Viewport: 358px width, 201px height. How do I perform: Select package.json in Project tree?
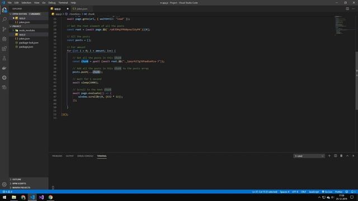[x=26, y=47]
